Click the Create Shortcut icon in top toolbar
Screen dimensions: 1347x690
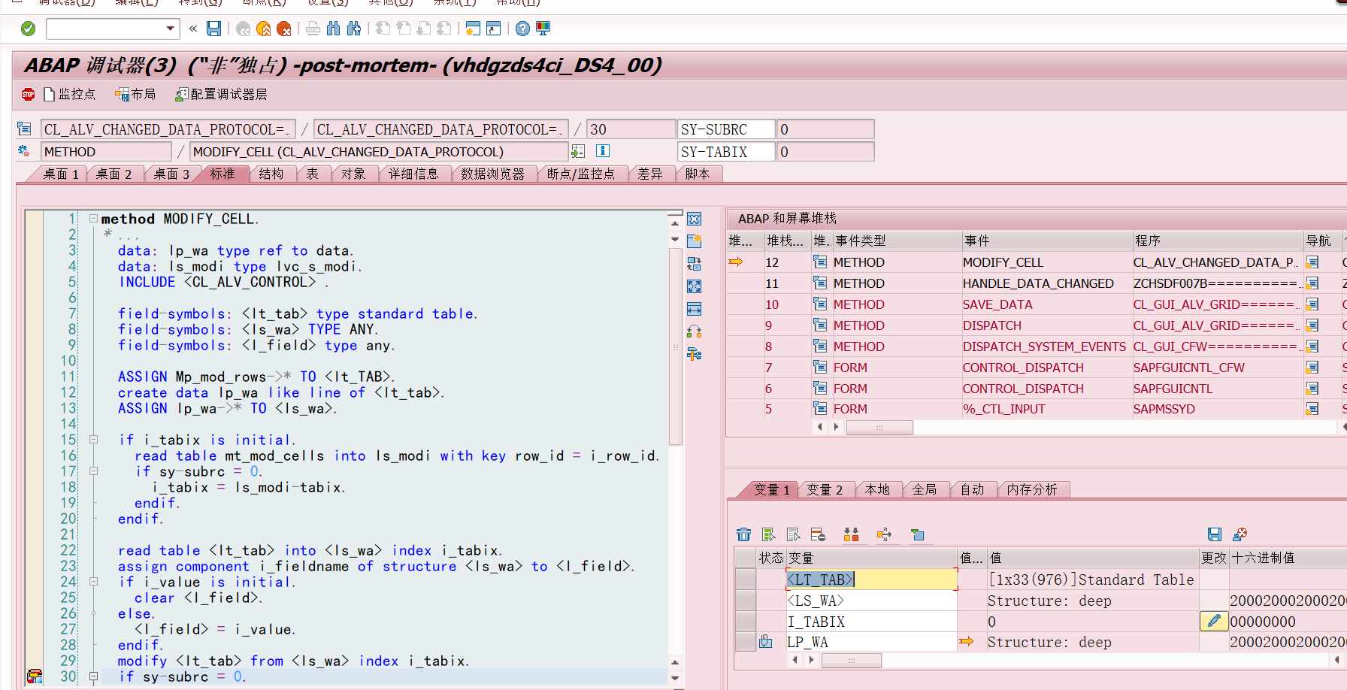click(494, 29)
